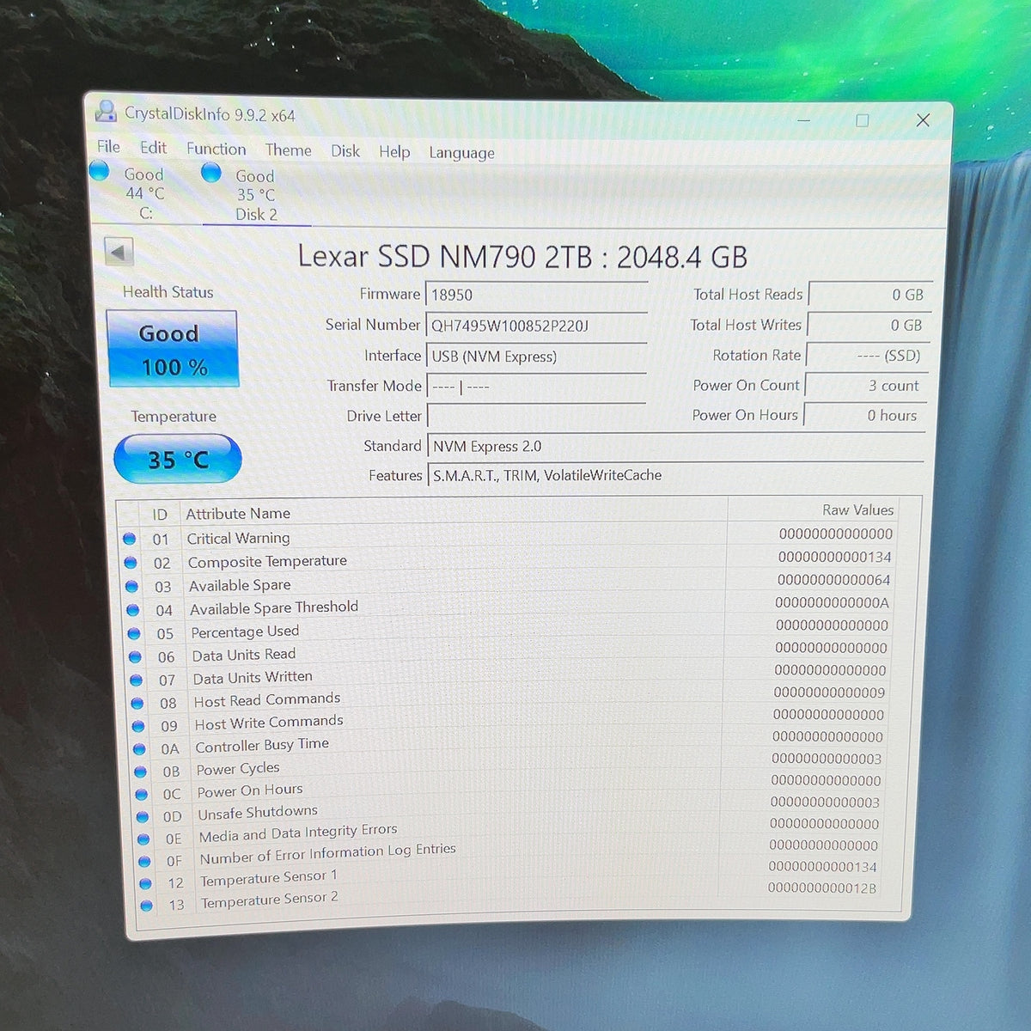Click status dot for Media and Data Integrity Errors
Screen dimensions: 1031x1031
pos(143,839)
